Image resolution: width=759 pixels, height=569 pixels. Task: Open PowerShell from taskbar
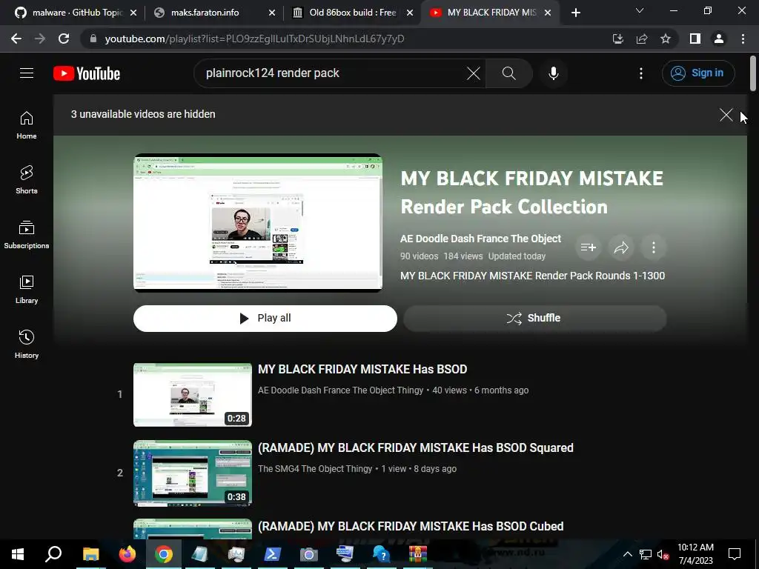click(x=273, y=554)
